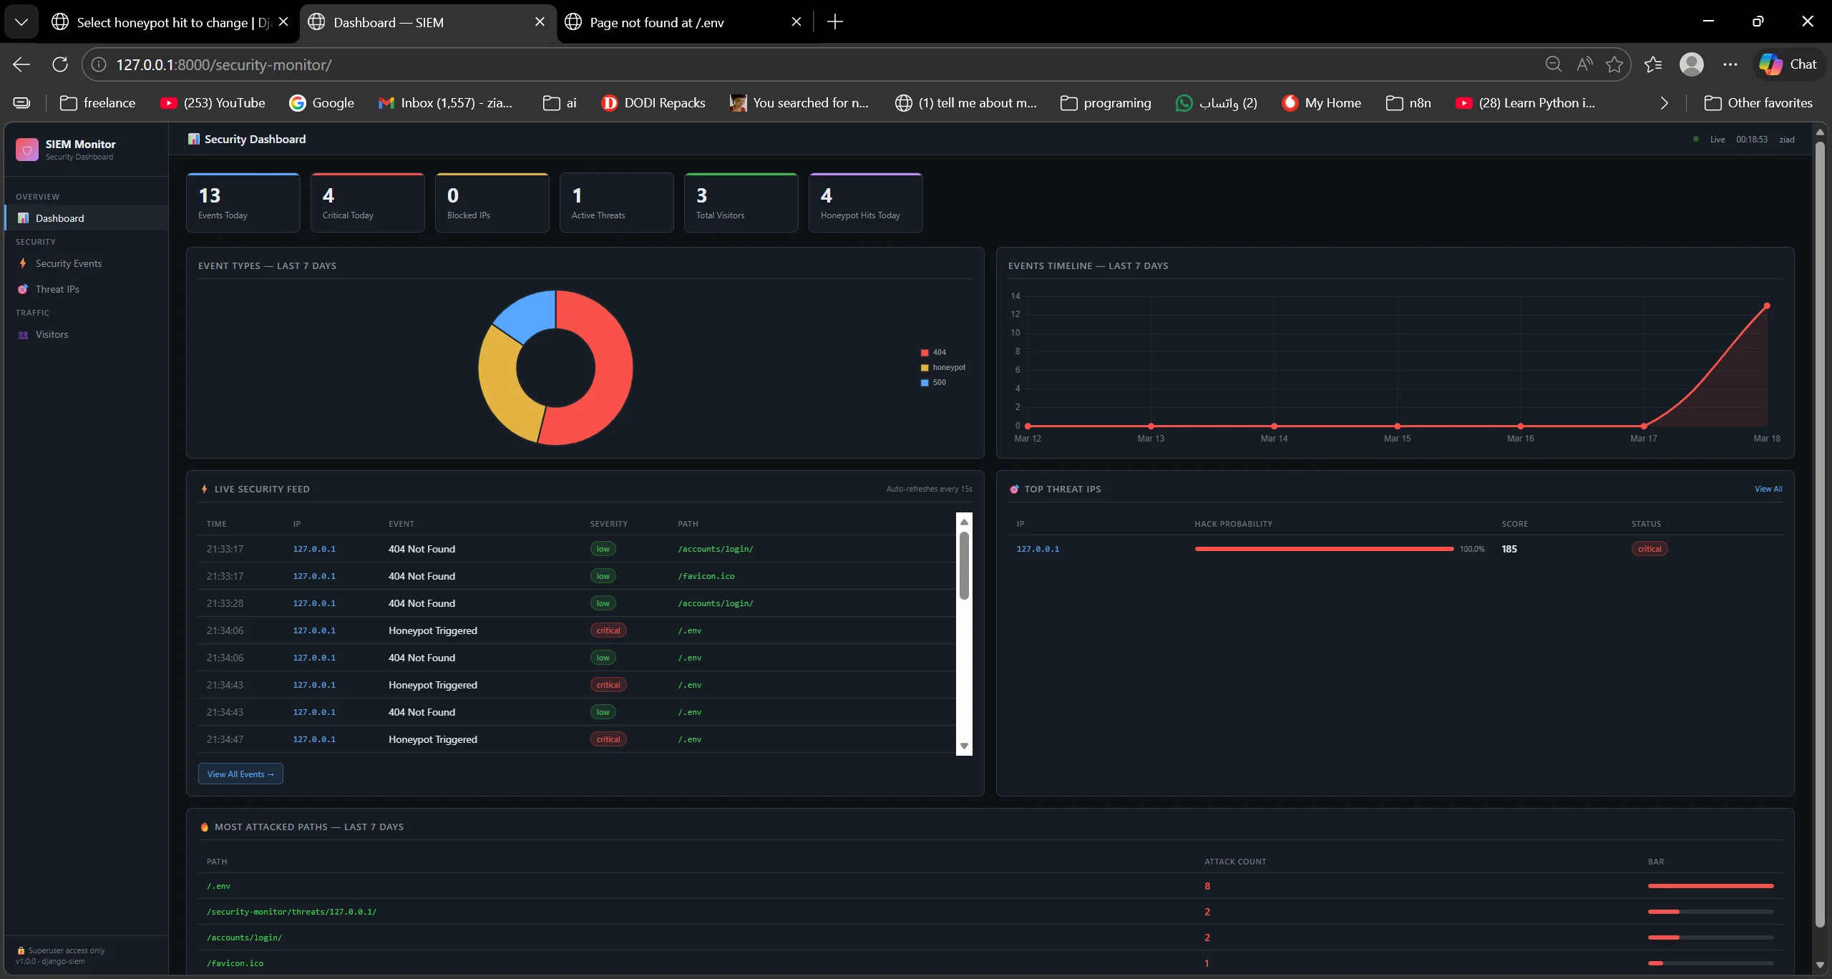Click the Live status indicator
Viewport: 1832px width, 979px height.
1709,140
